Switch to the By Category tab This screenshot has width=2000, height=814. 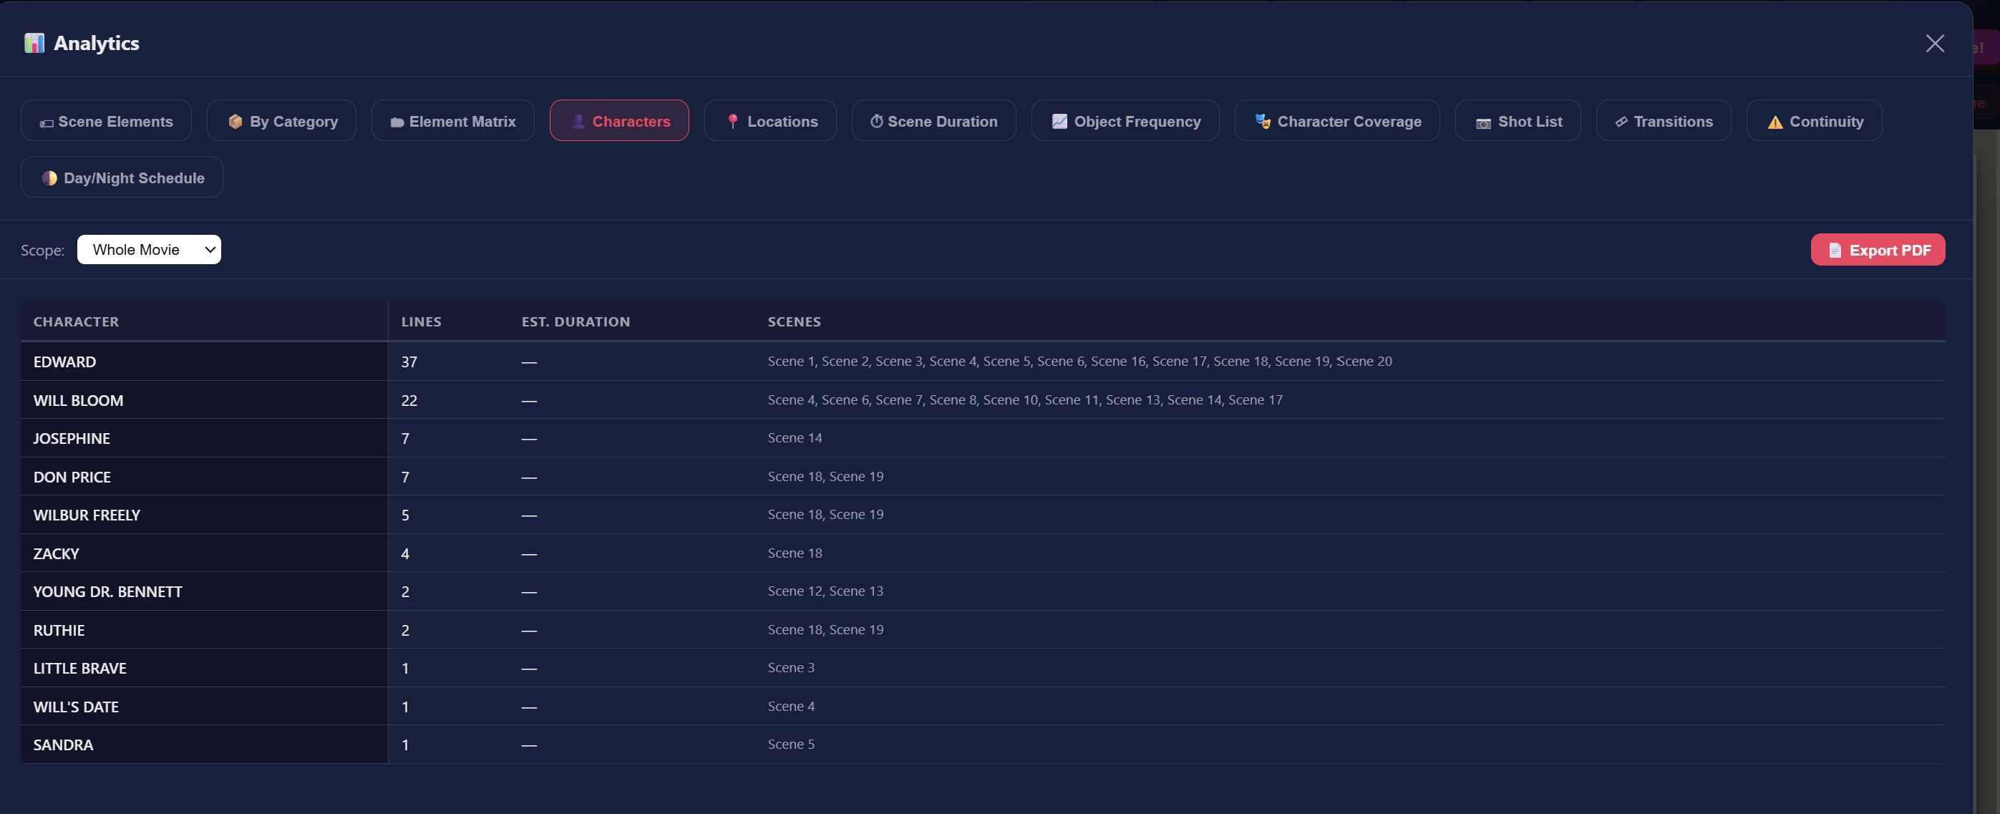pyautogui.click(x=282, y=121)
